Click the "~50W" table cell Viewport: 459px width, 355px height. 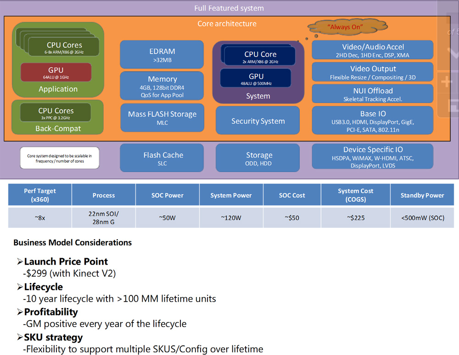[168, 218]
